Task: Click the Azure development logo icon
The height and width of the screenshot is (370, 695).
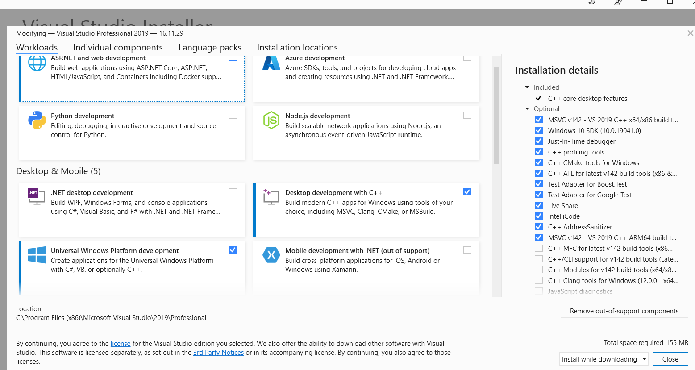Action: point(271,63)
